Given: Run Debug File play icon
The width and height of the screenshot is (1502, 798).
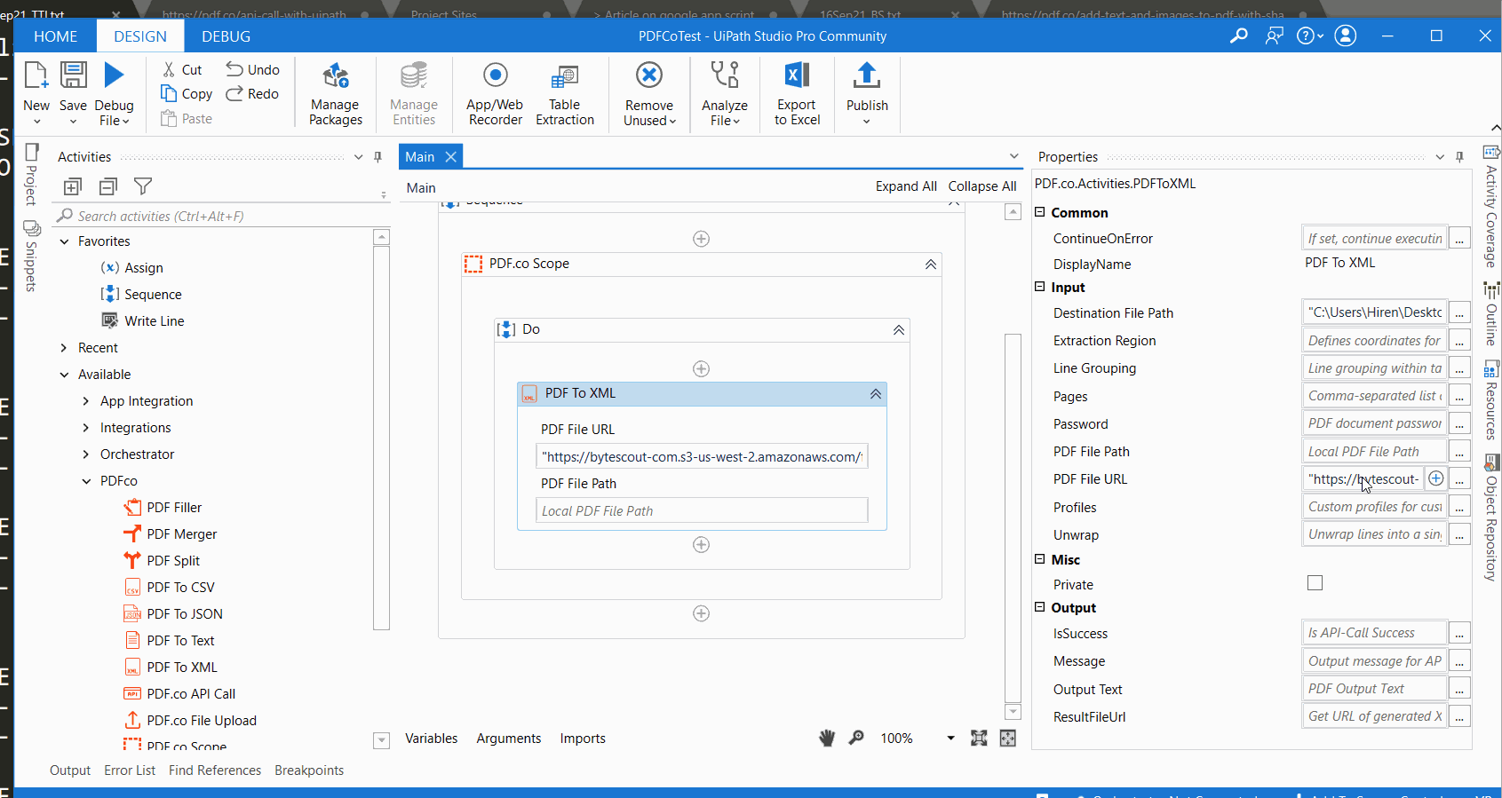Looking at the screenshot, I should click(114, 75).
